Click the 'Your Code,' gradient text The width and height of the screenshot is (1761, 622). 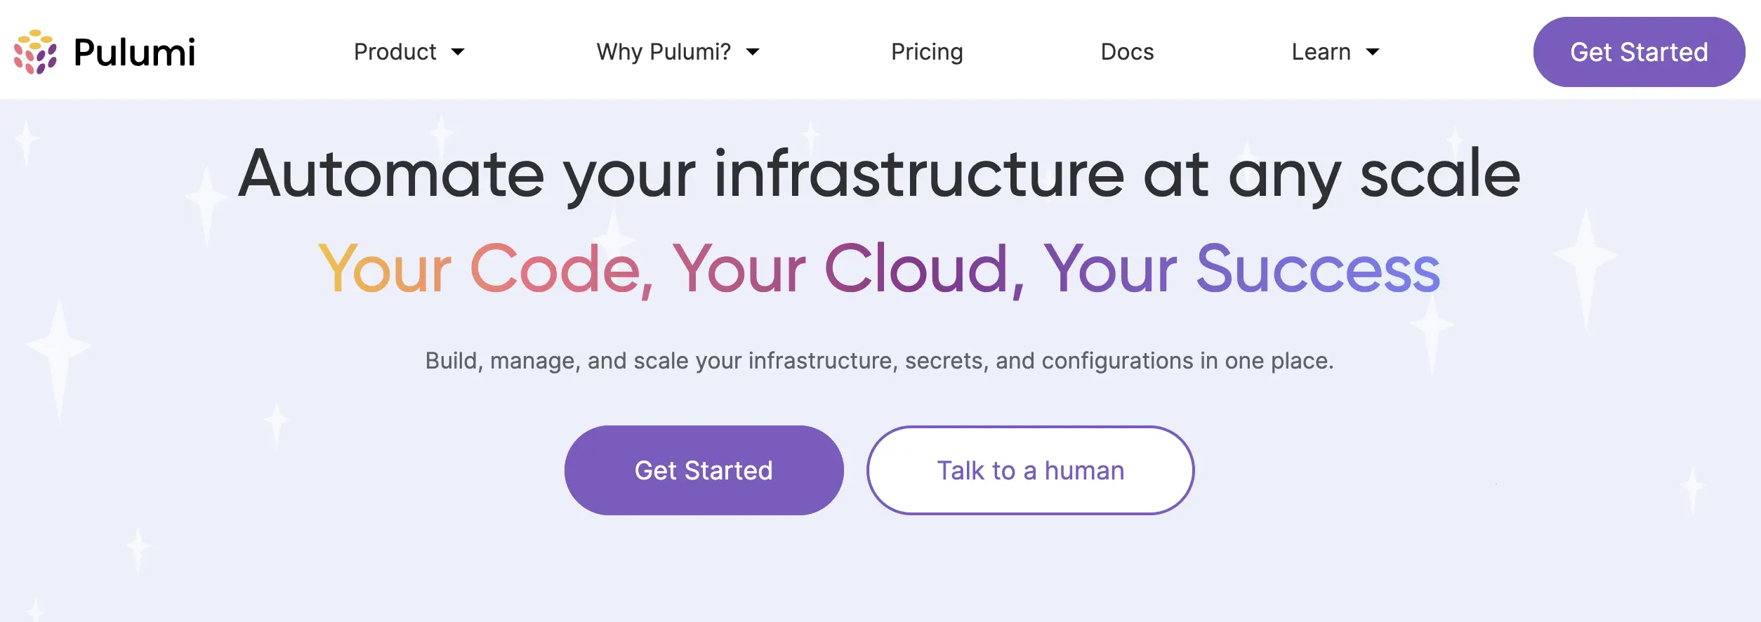click(485, 270)
